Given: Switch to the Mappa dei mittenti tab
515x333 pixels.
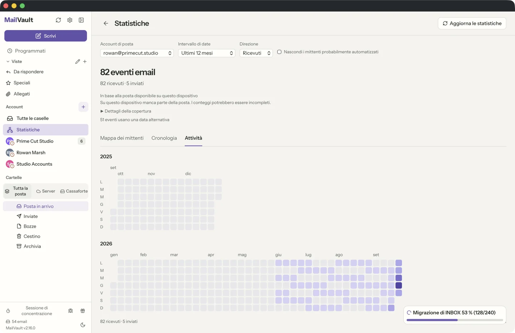Looking at the screenshot, I should click(122, 138).
